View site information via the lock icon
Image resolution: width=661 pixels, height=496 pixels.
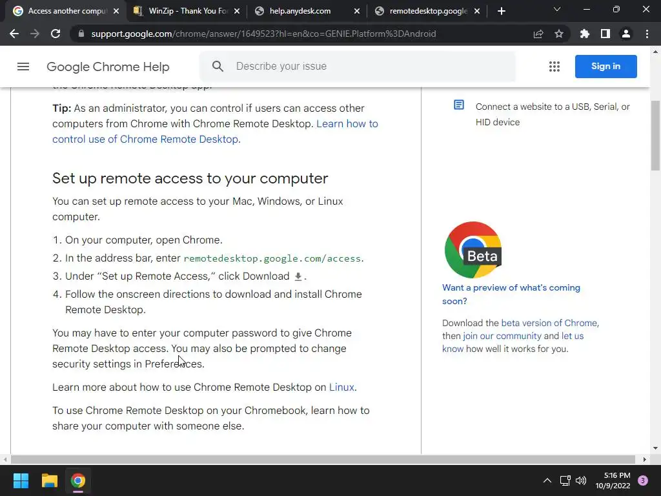tap(81, 34)
